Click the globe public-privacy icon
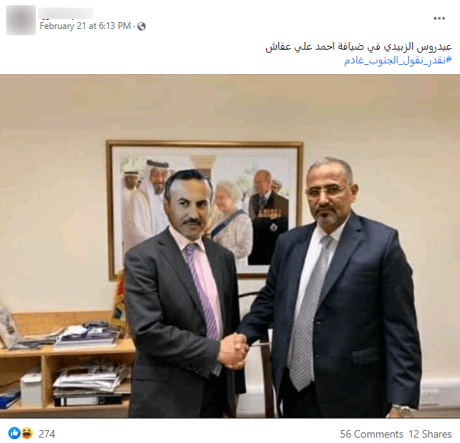460x443 pixels. point(141,27)
